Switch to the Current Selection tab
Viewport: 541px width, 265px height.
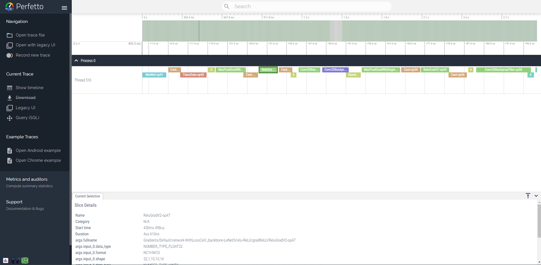tap(88, 196)
